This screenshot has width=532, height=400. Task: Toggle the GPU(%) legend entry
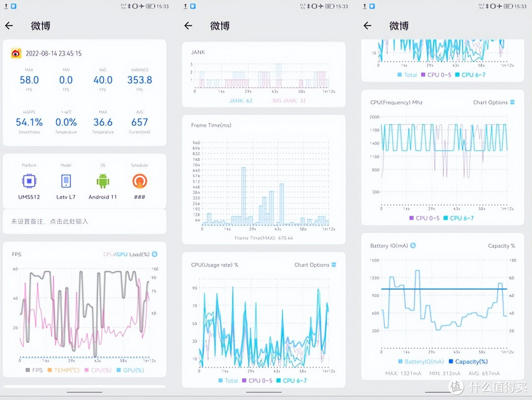(x=130, y=370)
